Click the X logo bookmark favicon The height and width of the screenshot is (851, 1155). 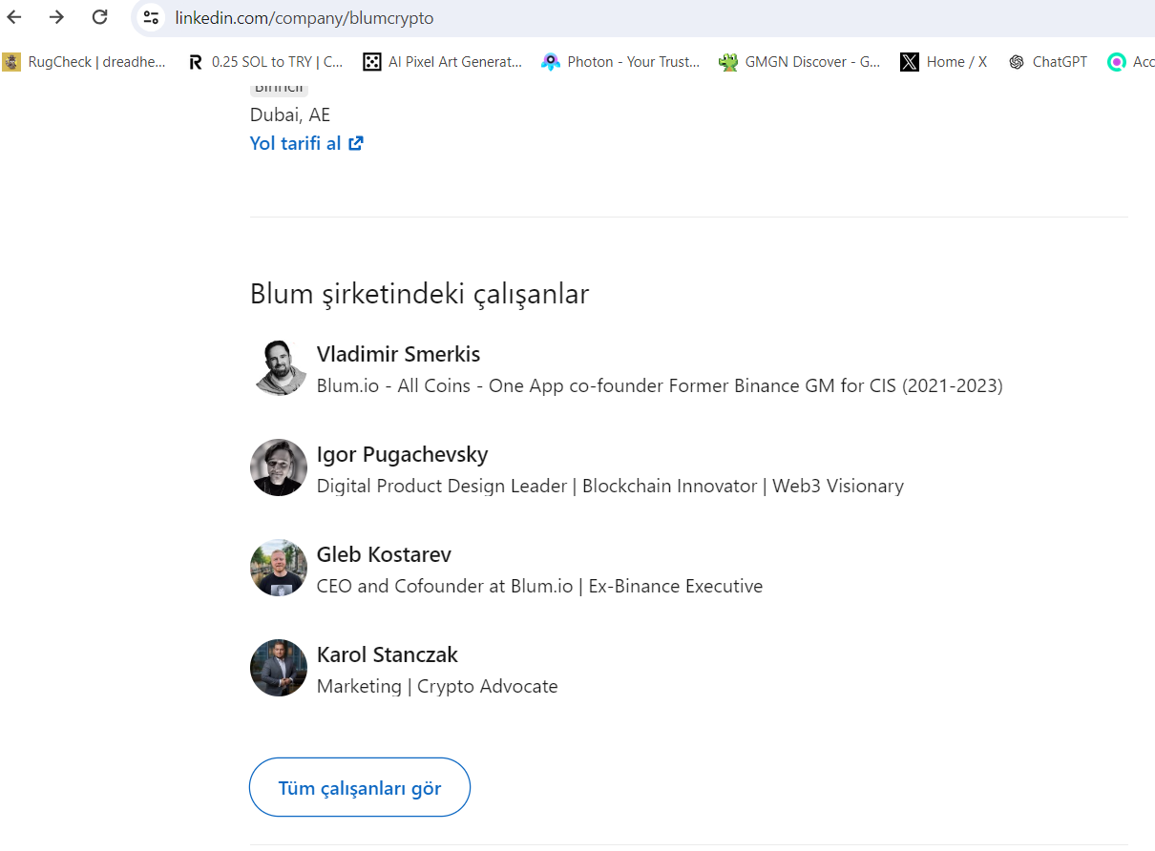click(x=910, y=62)
